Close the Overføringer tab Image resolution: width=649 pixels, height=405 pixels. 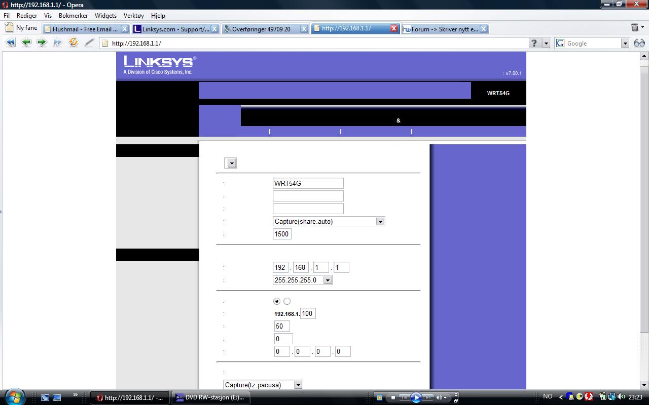(x=304, y=29)
